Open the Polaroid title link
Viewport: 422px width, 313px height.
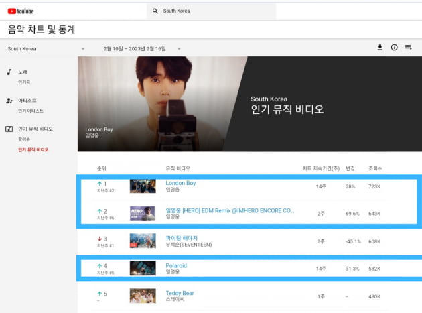(x=176, y=265)
